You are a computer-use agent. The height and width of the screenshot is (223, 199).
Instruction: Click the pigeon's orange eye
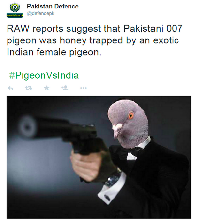click(131, 116)
